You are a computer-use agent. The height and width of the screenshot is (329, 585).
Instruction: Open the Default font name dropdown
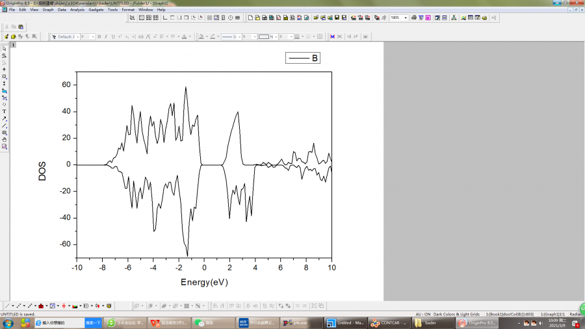pos(77,37)
